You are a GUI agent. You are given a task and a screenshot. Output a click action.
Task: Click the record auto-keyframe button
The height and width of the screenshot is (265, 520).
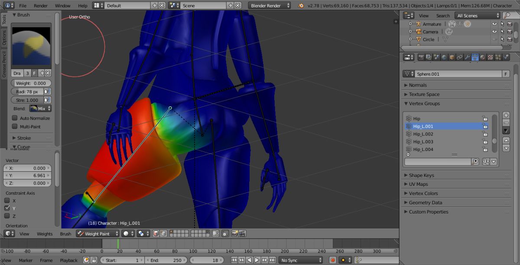tap(333, 260)
